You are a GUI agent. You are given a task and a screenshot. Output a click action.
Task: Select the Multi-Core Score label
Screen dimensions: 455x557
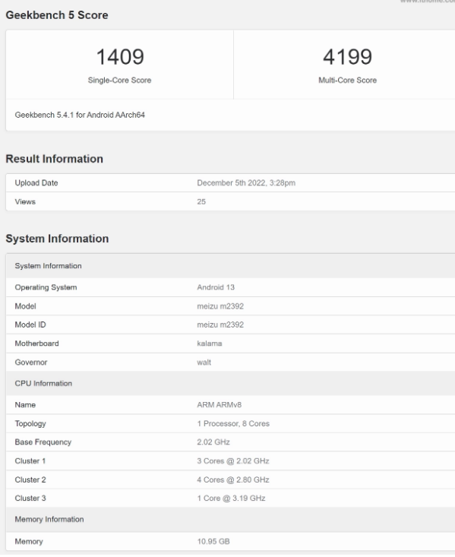(347, 81)
